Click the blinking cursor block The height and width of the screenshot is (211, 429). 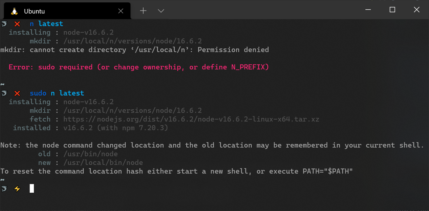[32, 188]
